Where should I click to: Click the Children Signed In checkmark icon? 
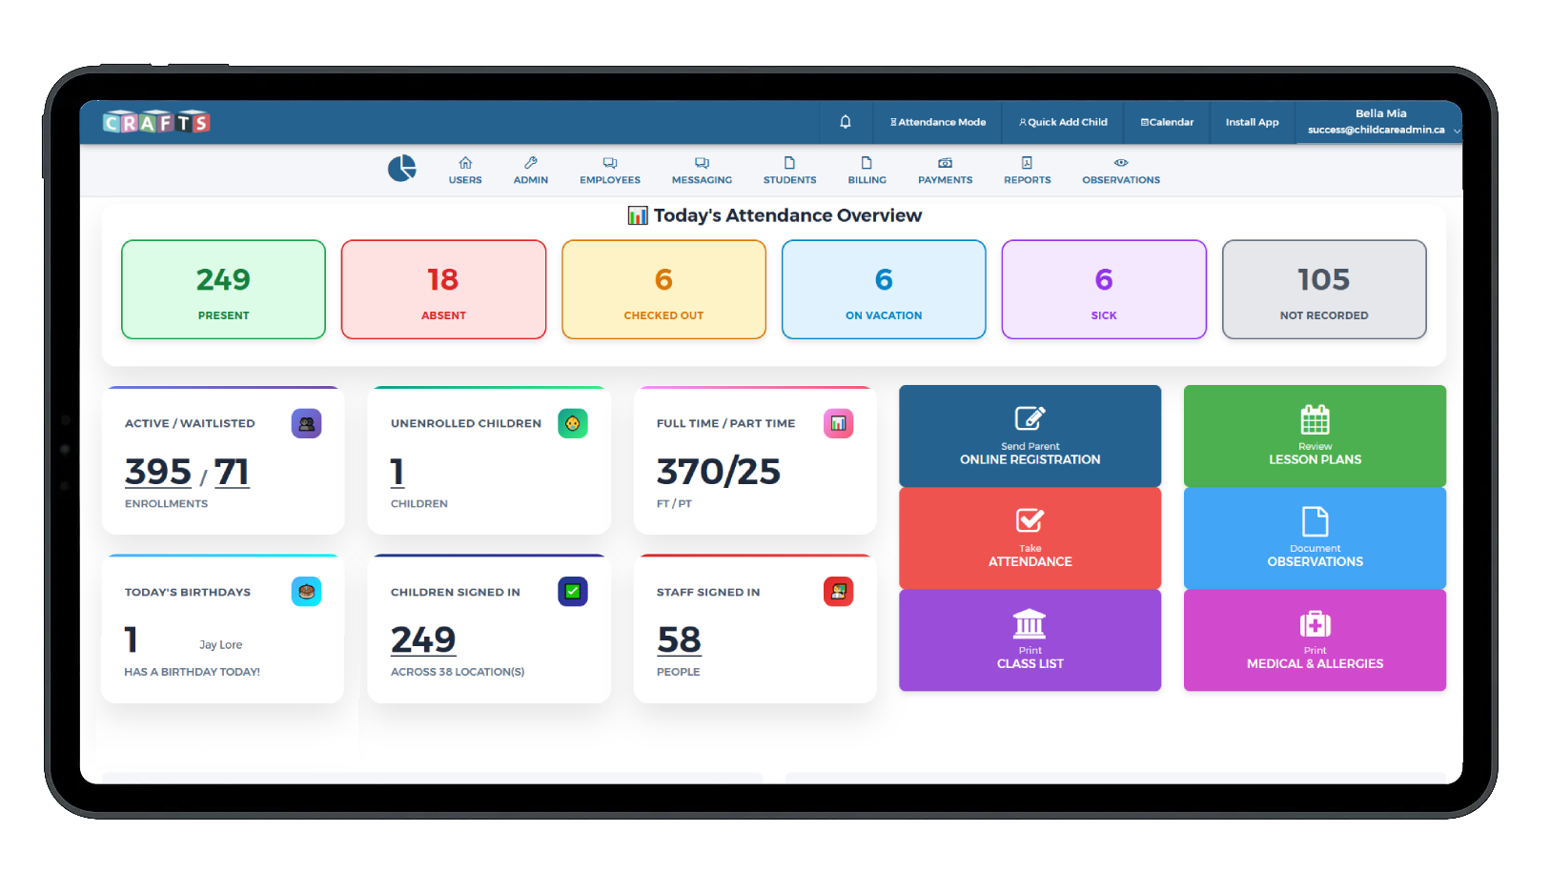[572, 592]
